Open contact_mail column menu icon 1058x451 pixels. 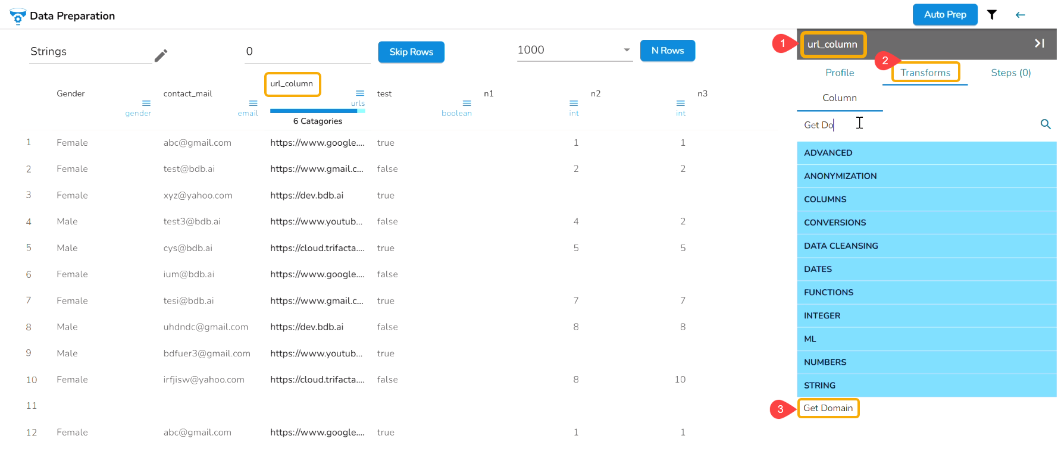click(253, 103)
